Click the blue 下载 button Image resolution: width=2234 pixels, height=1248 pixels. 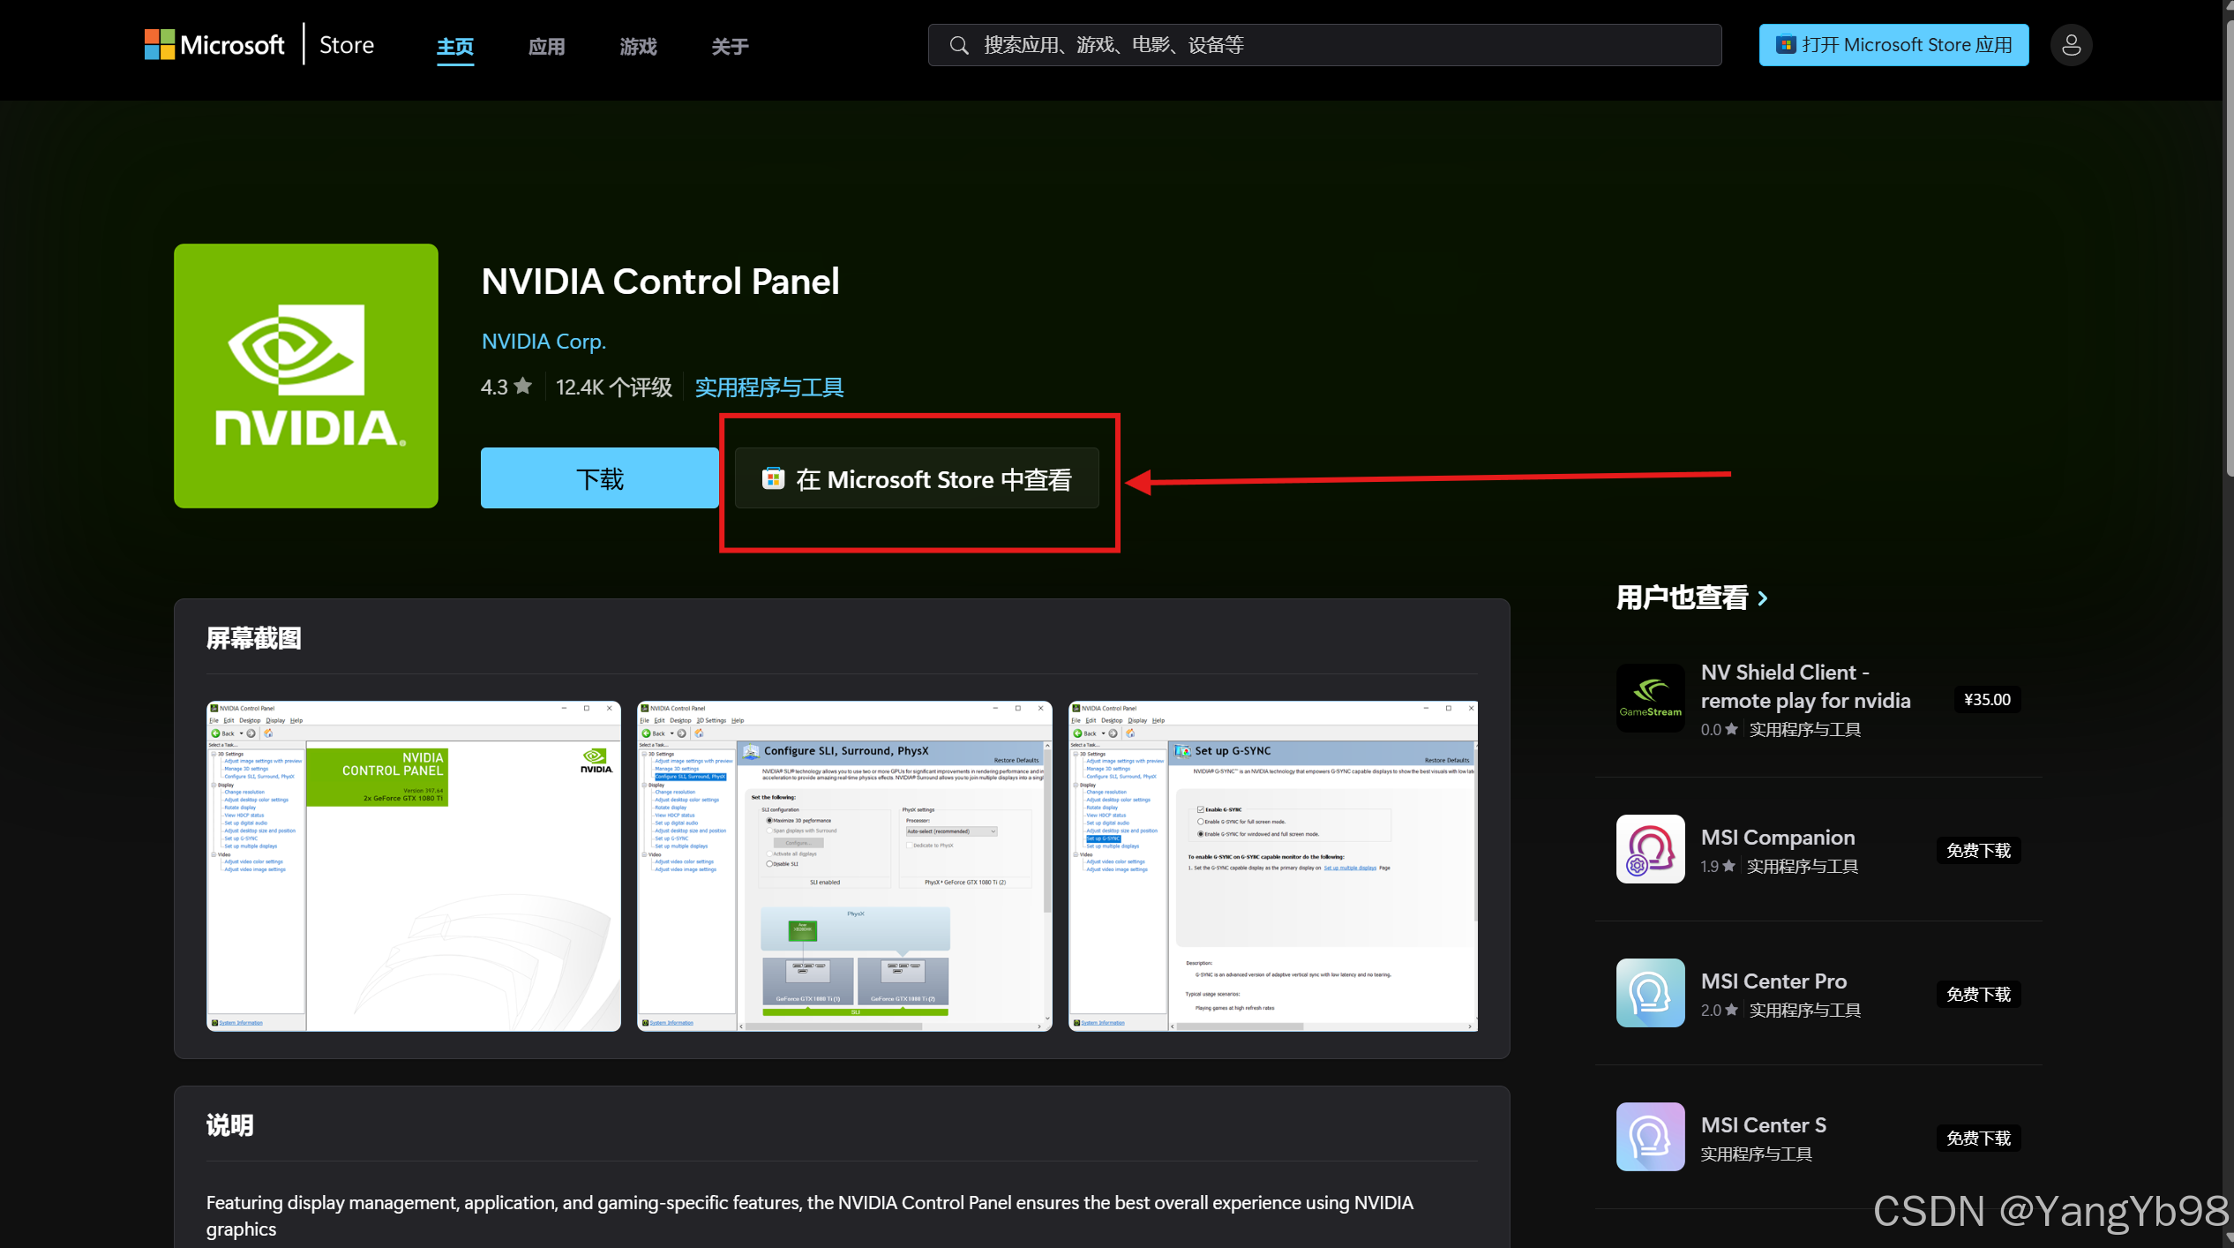tap(600, 478)
